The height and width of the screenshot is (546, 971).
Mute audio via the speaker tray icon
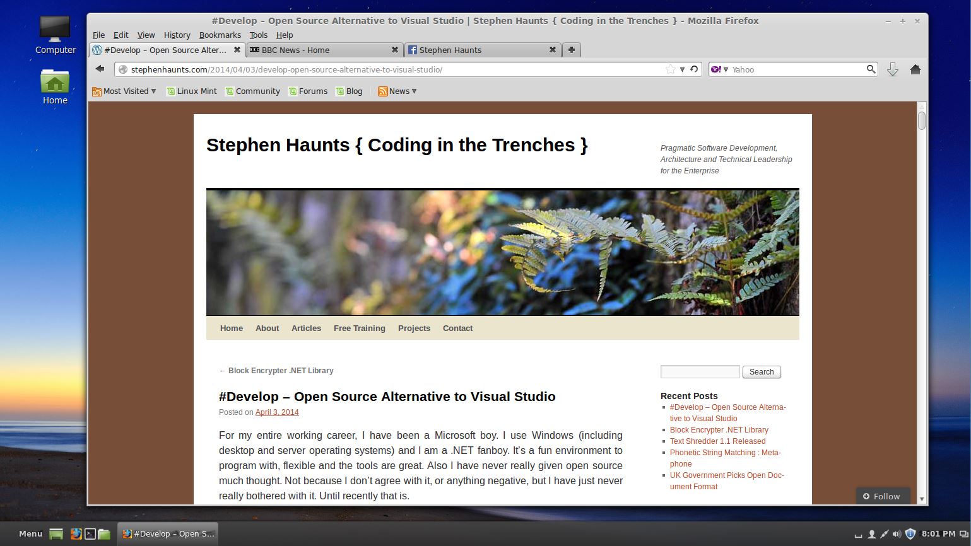pos(897,534)
